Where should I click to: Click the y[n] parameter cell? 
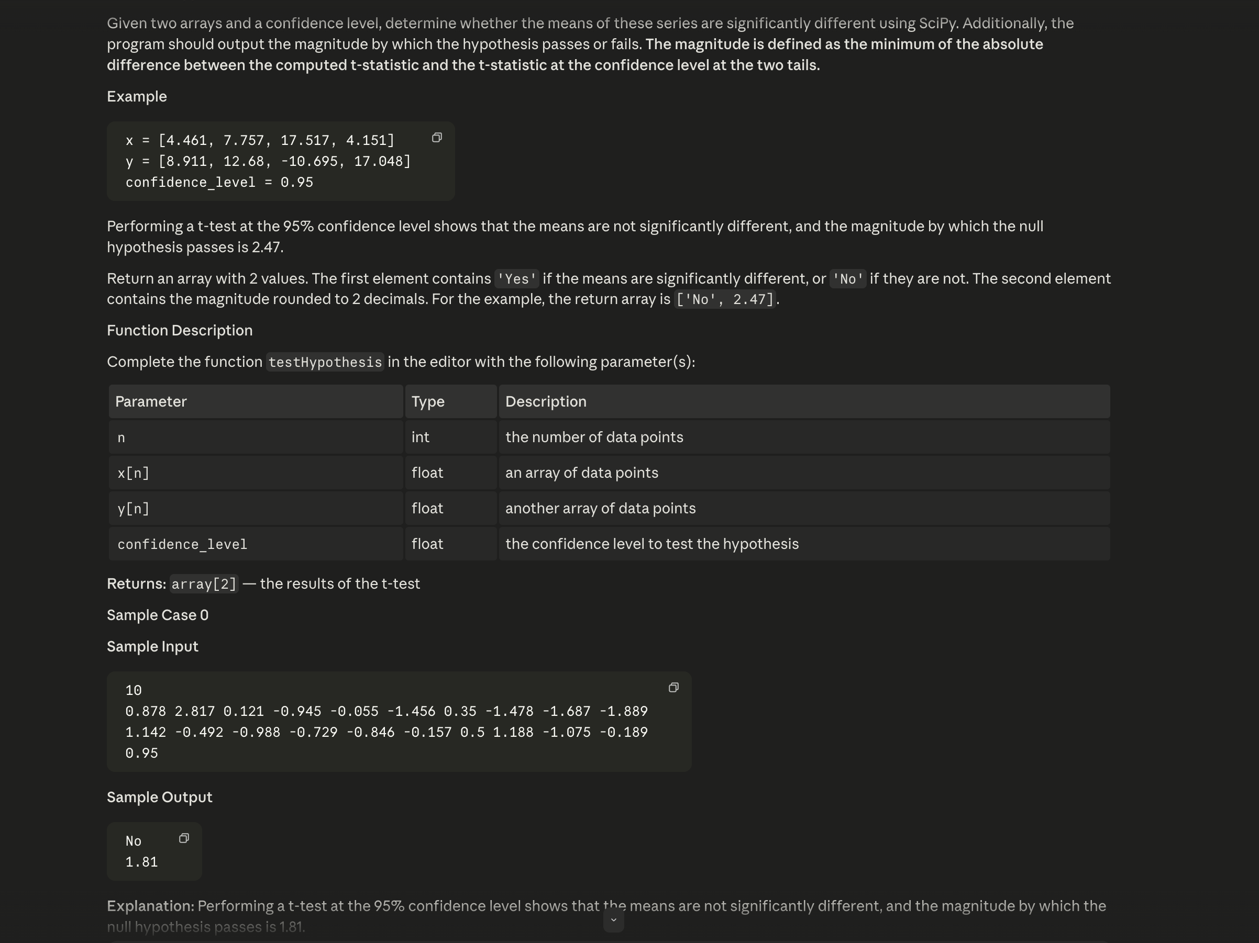pos(256,509)
